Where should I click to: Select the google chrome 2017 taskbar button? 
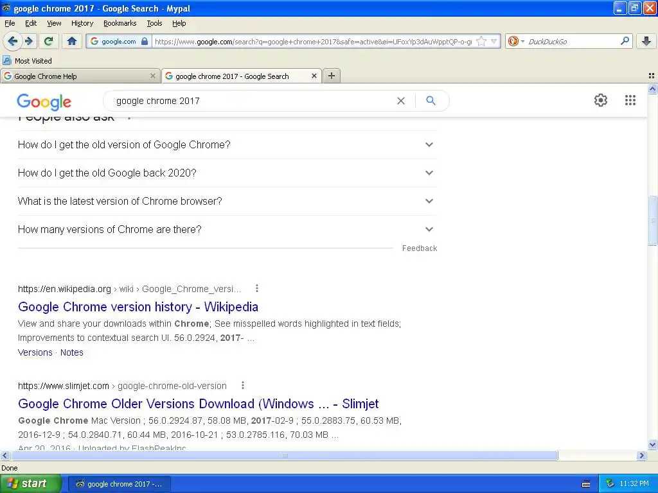[120, 484]
